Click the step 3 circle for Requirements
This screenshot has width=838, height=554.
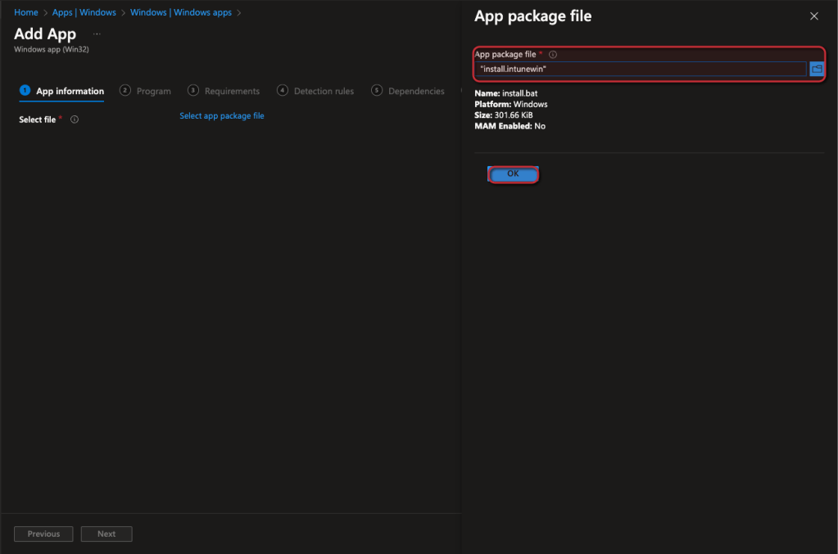click(x=193, y=91)
